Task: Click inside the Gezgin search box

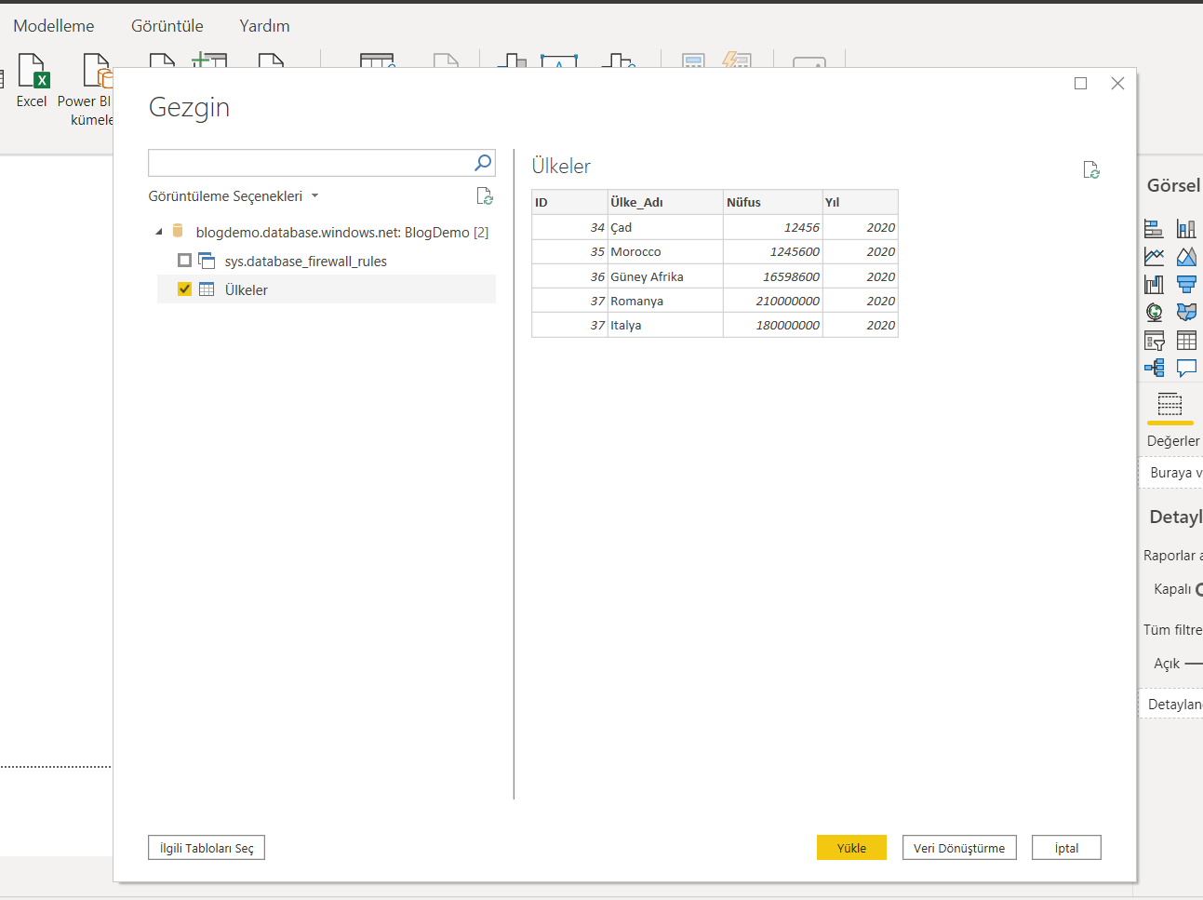Action: coord(307,162)
